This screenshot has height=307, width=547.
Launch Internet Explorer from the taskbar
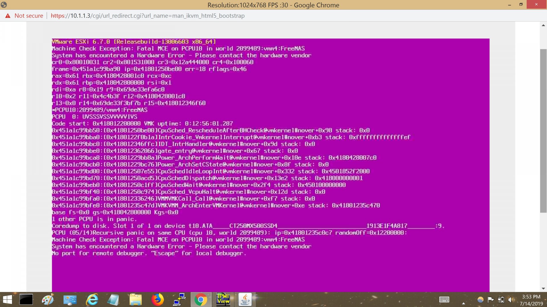92,300
